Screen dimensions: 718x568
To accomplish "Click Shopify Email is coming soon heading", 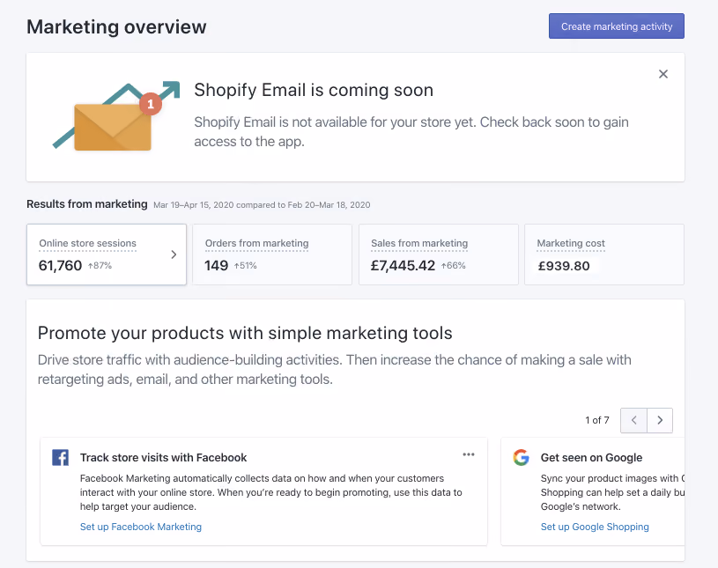I will pyautogui.click(x=314, y=90).
